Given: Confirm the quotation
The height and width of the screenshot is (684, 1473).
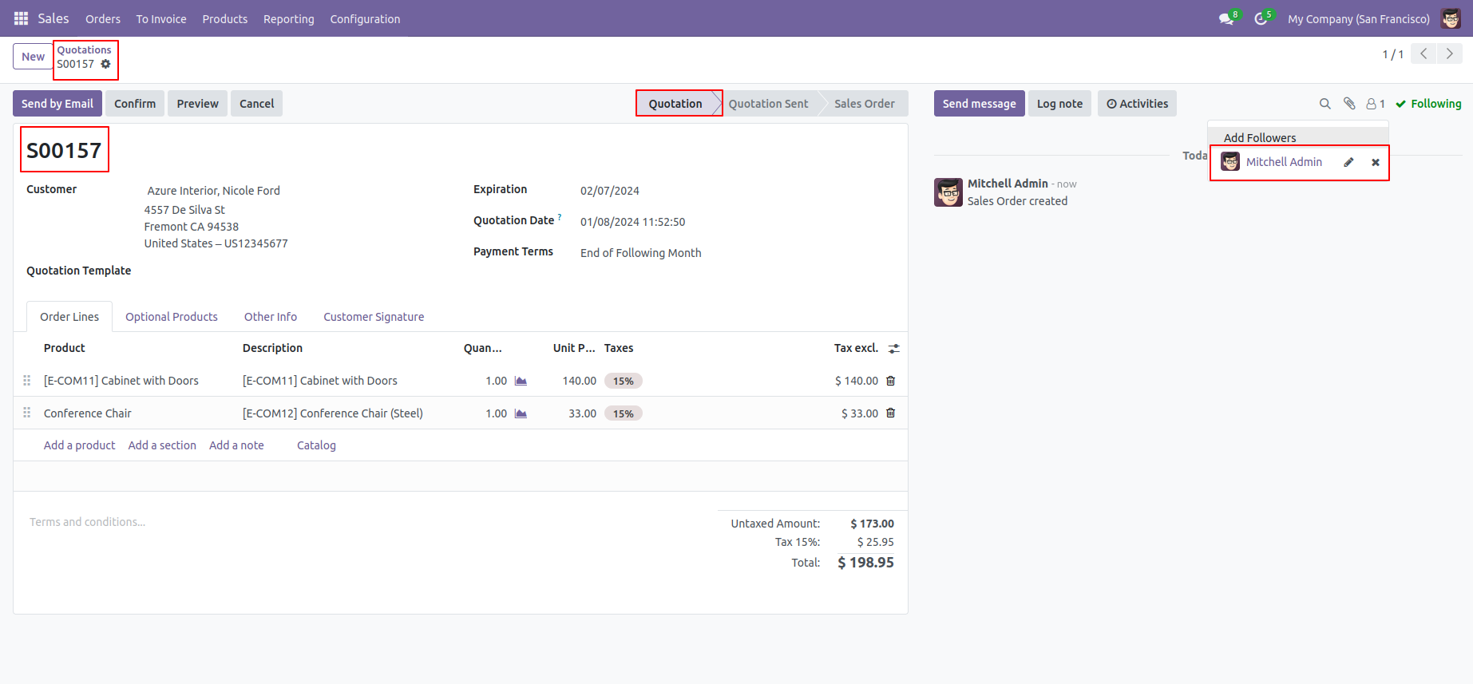Looking at the screenshot, I should pos(135,104).
